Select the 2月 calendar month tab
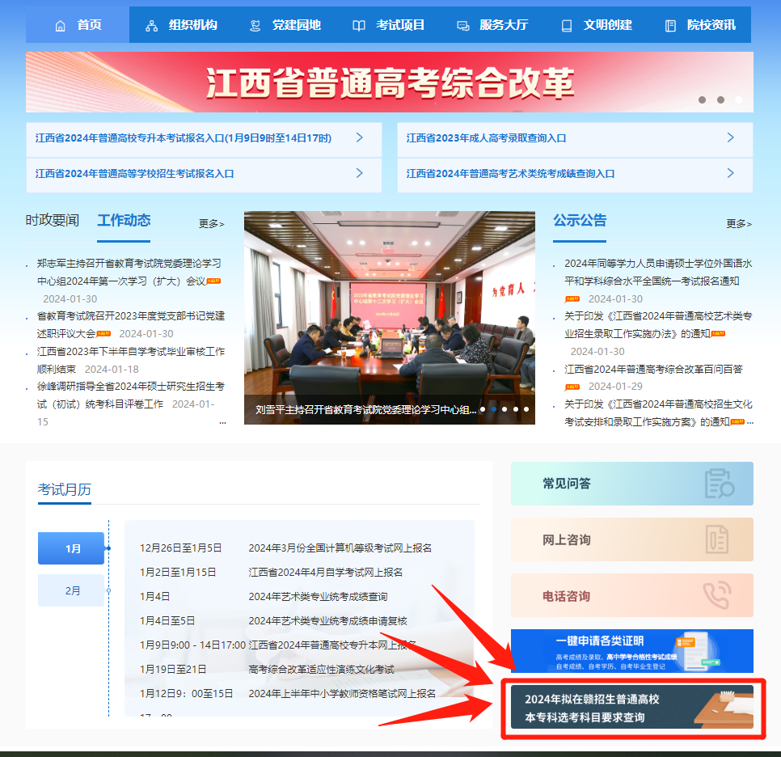This screenshot has width=781, height=757. click(71, 590)
